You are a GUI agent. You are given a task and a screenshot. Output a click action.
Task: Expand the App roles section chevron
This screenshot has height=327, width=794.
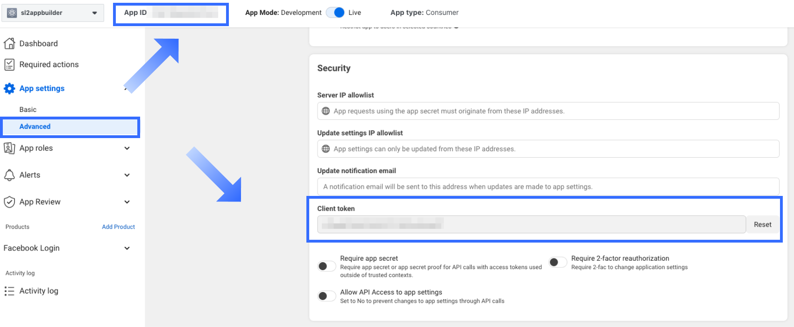[127, 148]
